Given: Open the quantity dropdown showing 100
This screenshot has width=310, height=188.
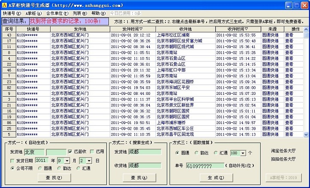Looking at the screenshot, I should click(244, 153).
